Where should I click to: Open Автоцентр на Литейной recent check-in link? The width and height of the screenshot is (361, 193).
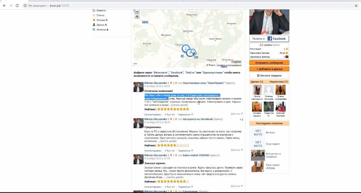[273, 155]
